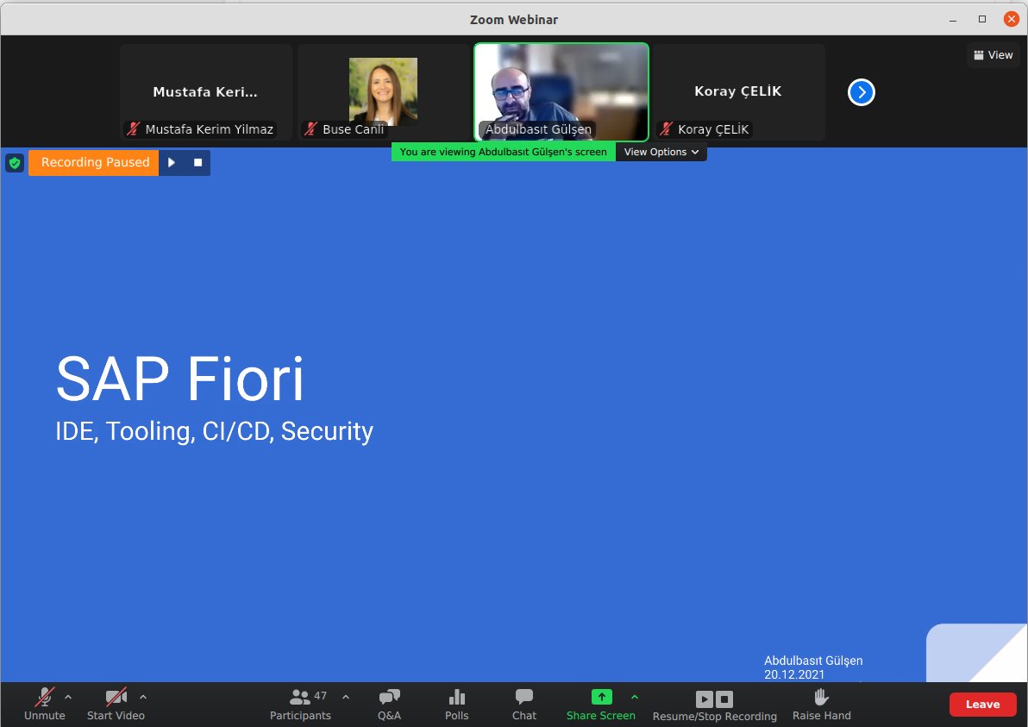
Task: Minimize the Zoom Webinar window
Action: [953, 20]
